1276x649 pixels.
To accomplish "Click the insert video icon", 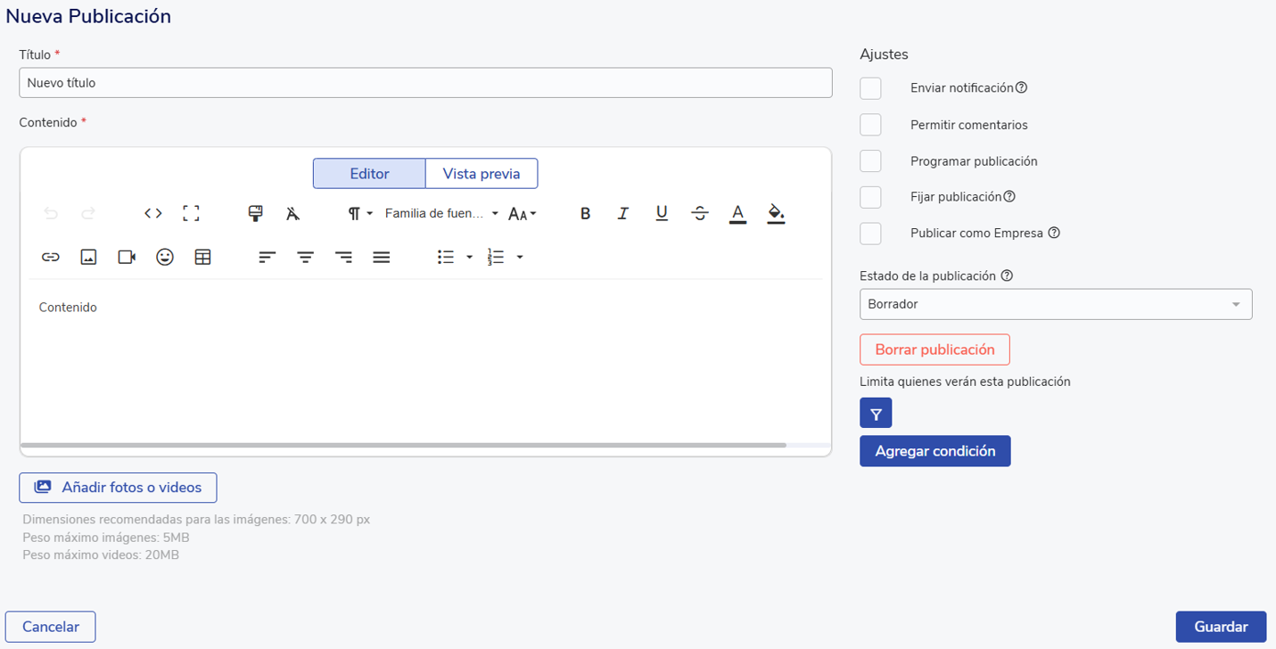I will (127, 257).
